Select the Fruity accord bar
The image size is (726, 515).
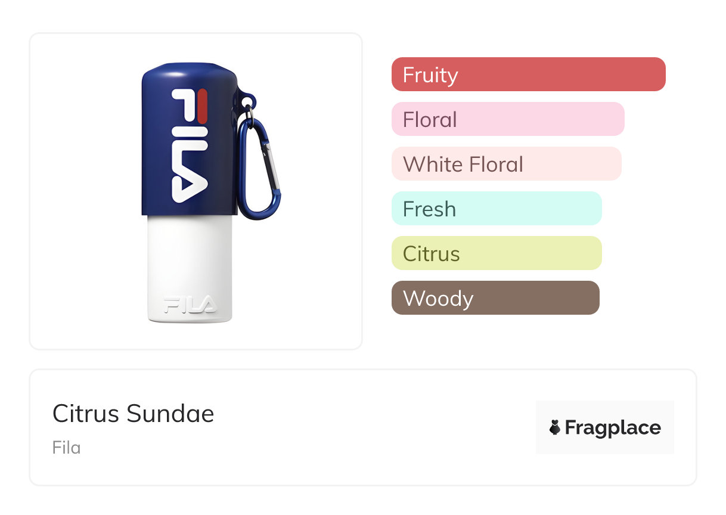tap(528, 75)
